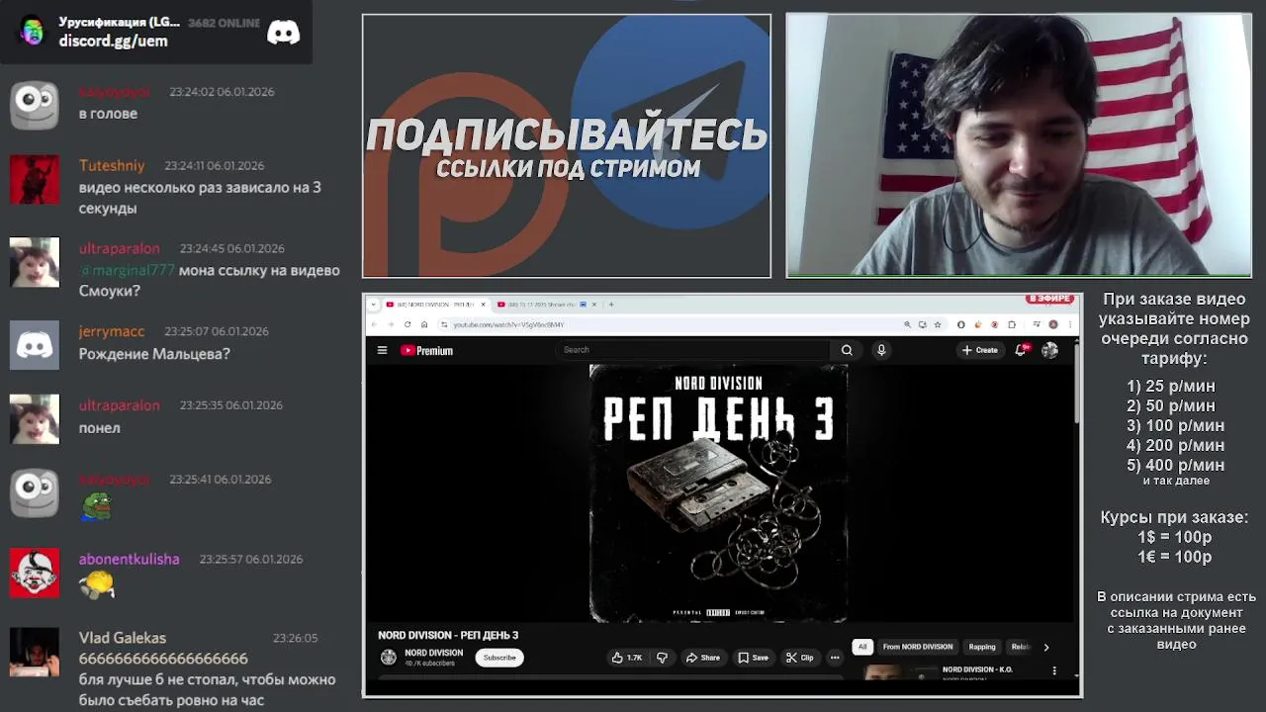Open a new browser tab with plus

(x=611, y=305)
